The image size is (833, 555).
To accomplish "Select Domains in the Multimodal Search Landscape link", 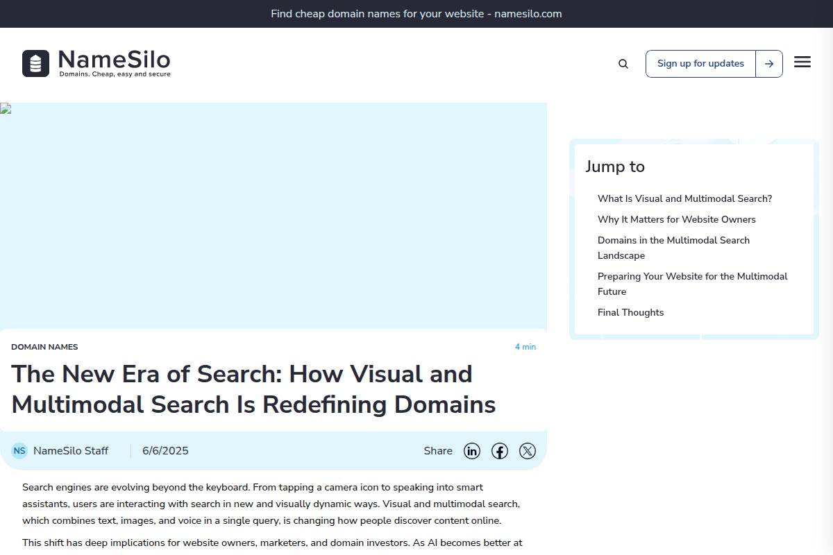I will [x=673, y=248].
